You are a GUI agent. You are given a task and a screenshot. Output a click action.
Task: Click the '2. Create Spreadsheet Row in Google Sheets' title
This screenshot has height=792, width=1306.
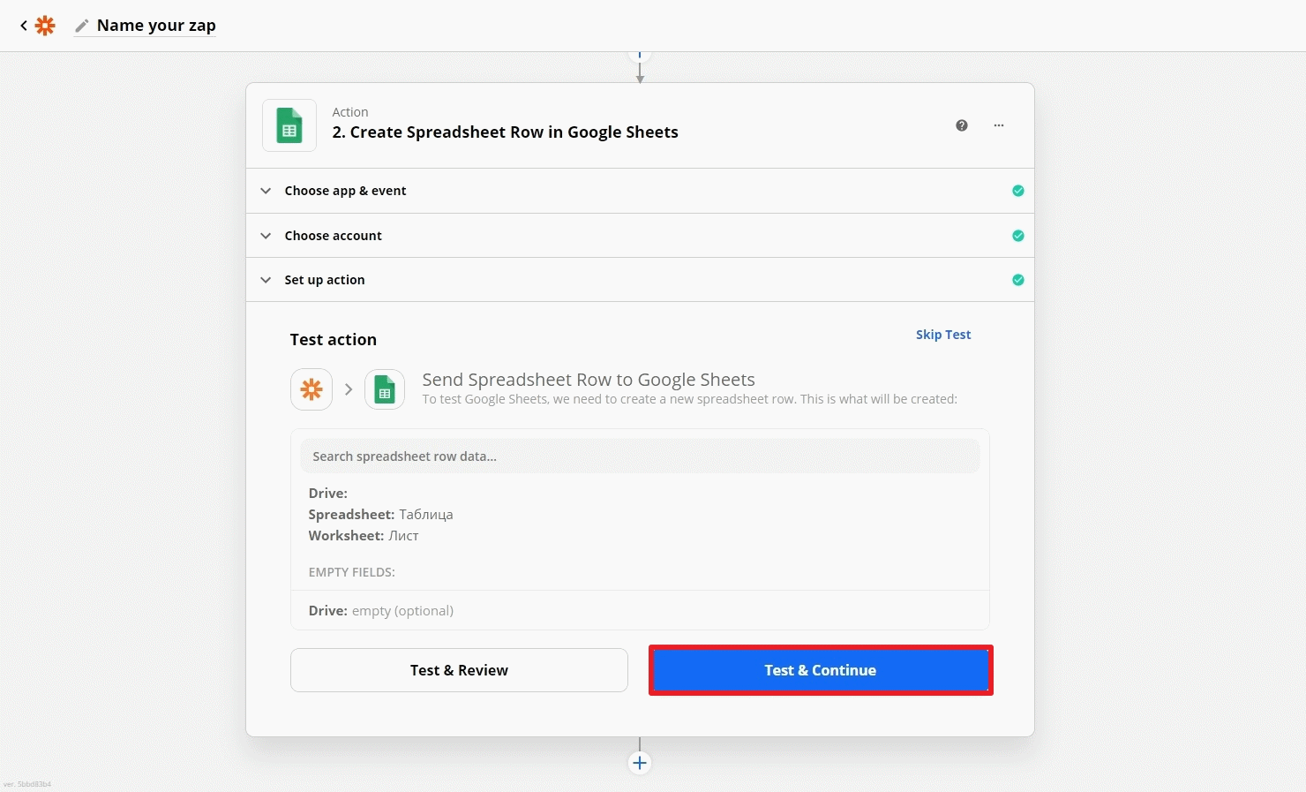tap(505, 132)
